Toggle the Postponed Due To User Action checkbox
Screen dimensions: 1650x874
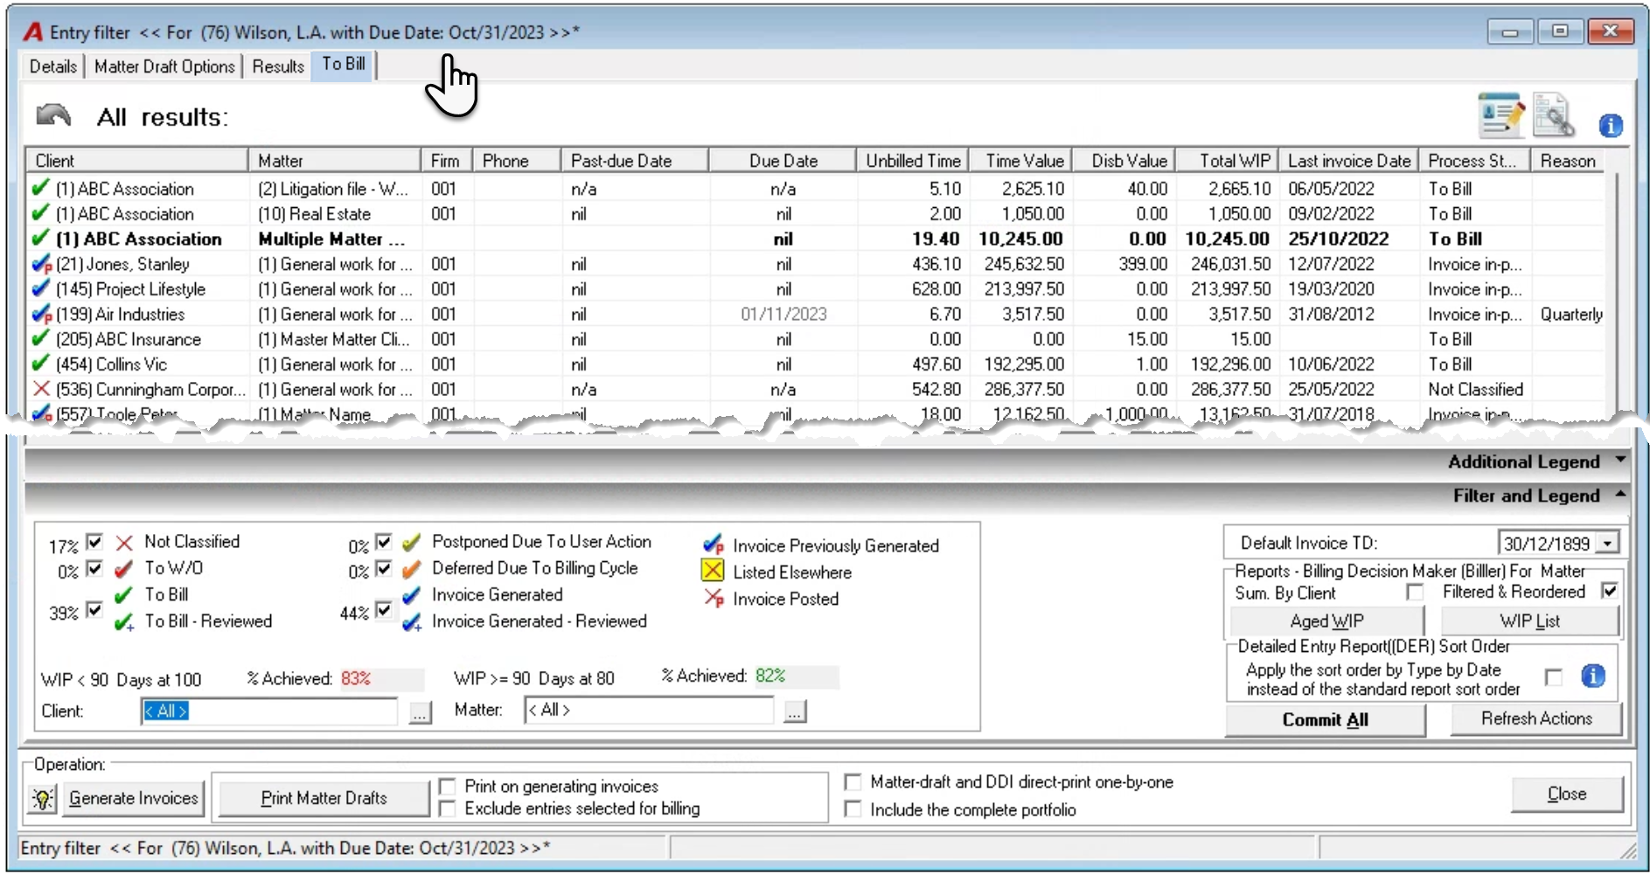[383, 543]
